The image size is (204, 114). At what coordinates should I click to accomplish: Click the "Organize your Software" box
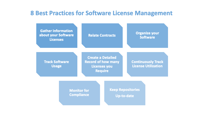pyautogui.click(x=147, y=35)
